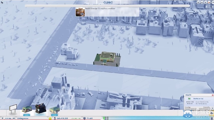Click the '670 of 1,182' injured treated stat
The width and height of the screenshot is (214, 120).
coord(190,102)
